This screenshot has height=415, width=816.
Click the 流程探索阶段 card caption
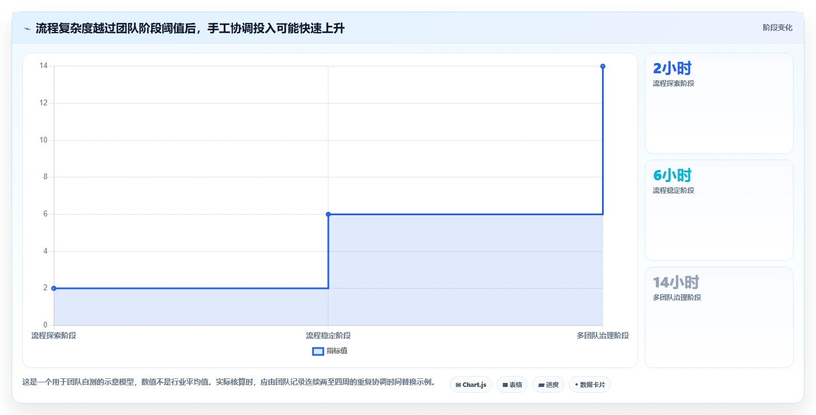674,84
